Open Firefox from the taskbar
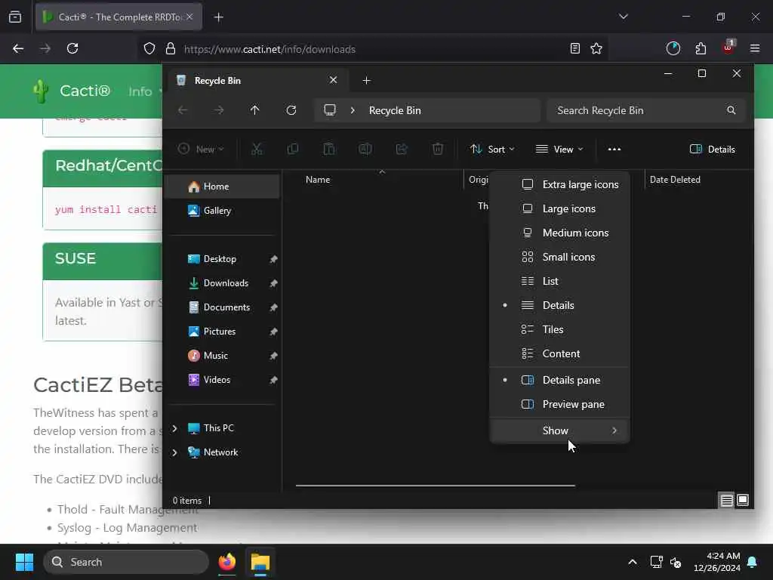Viewport: 773px width, 580px height. (x=227, y=562)
